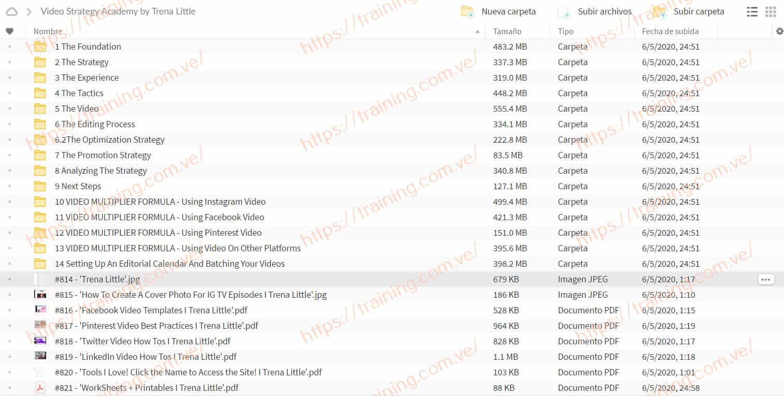Favorite dot for #819 LinkedIn row
Screen dimensions: 784x396
click(9, 357)
